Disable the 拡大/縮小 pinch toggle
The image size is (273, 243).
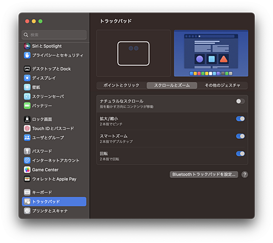240,119
